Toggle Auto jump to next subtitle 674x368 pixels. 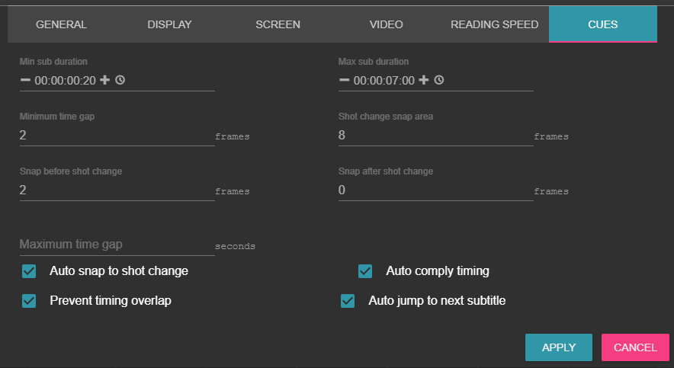pyautogui.click(x=348, y=301)
